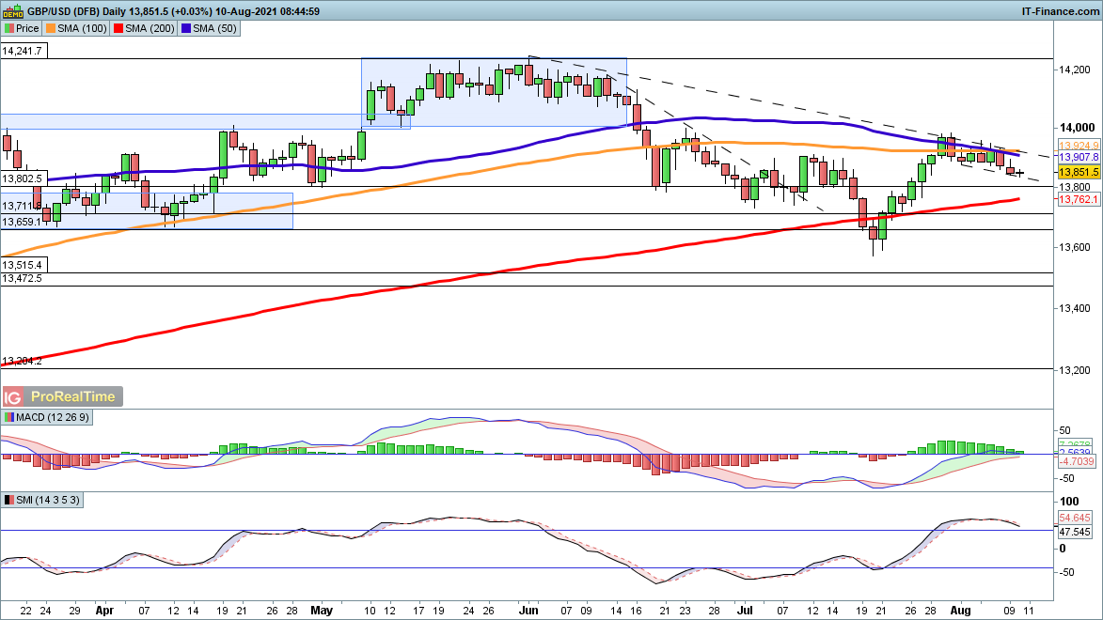The height and width of the screenshot is (620, 1103).
Task: Click the MACD value tag -4.7039
Action: click(x=1077, y=462)
